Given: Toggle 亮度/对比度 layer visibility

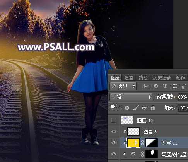Looking at the screenshot, I should (114, 154).
